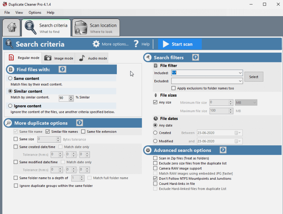Open Audio mode via music note icon
This screenshot has width=283, height=214.
(x=83, y=58)
